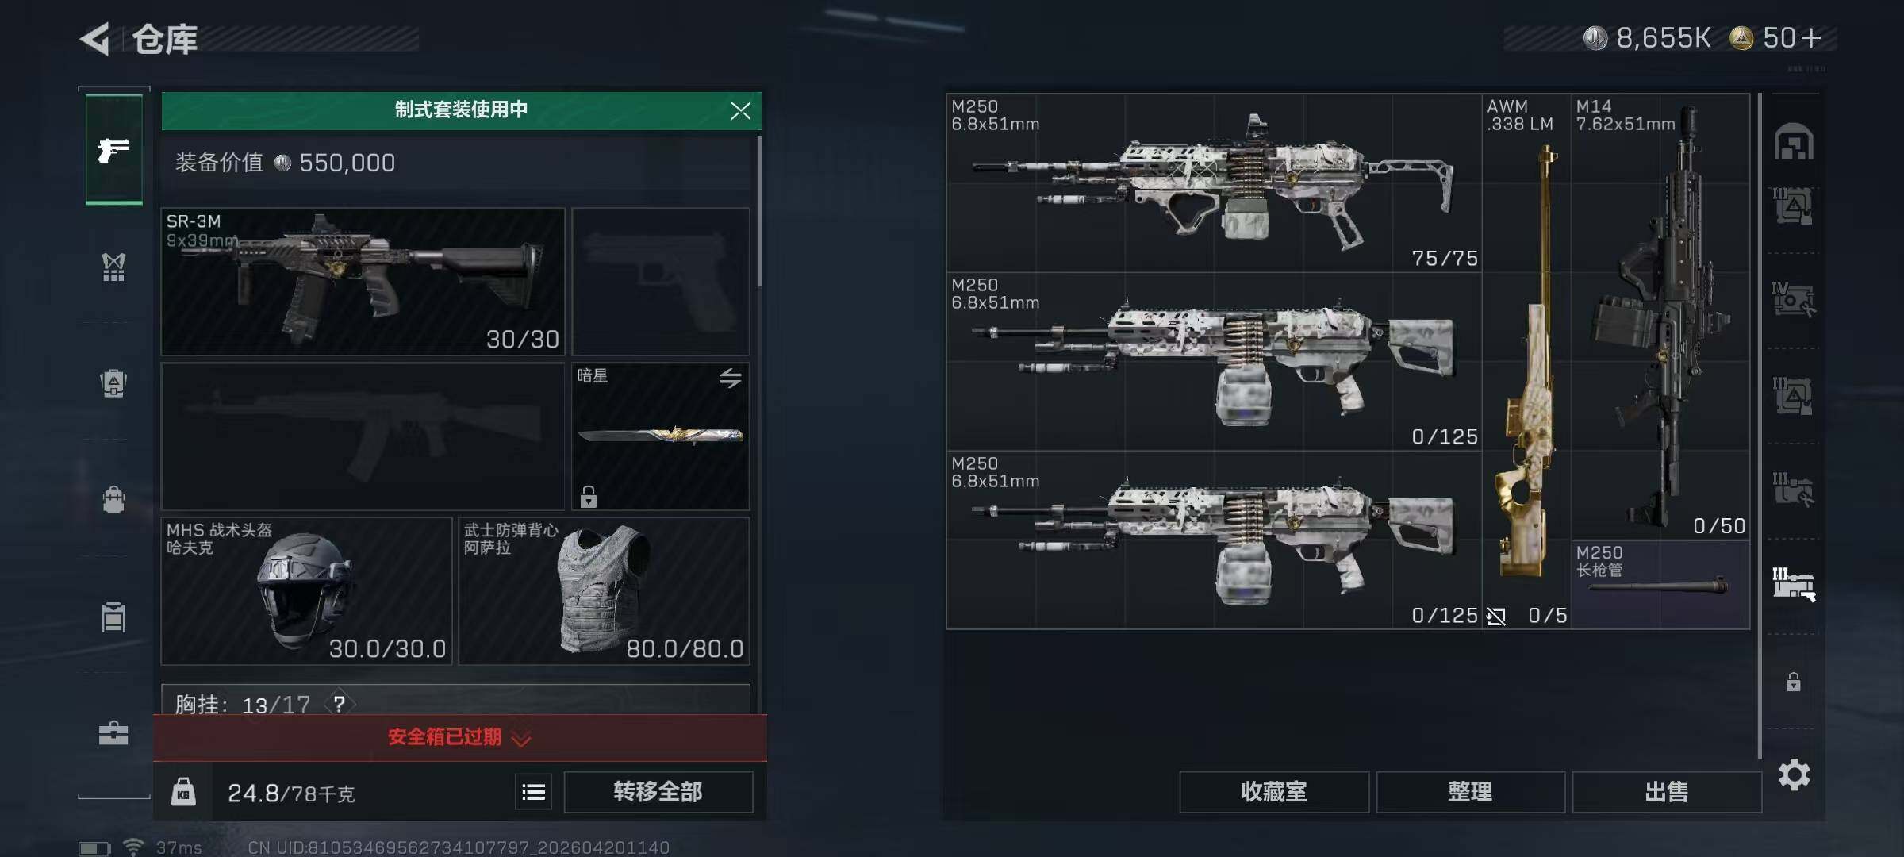The image size is (1904, 857).
Task: Open the briefcase category at sidebar bottom
Action: [113, 733]
